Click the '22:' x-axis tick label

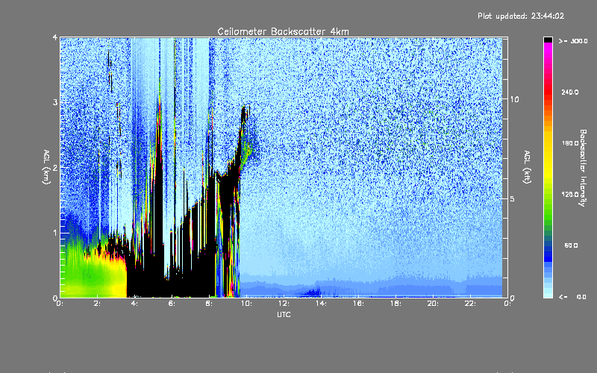coord(470,304)
